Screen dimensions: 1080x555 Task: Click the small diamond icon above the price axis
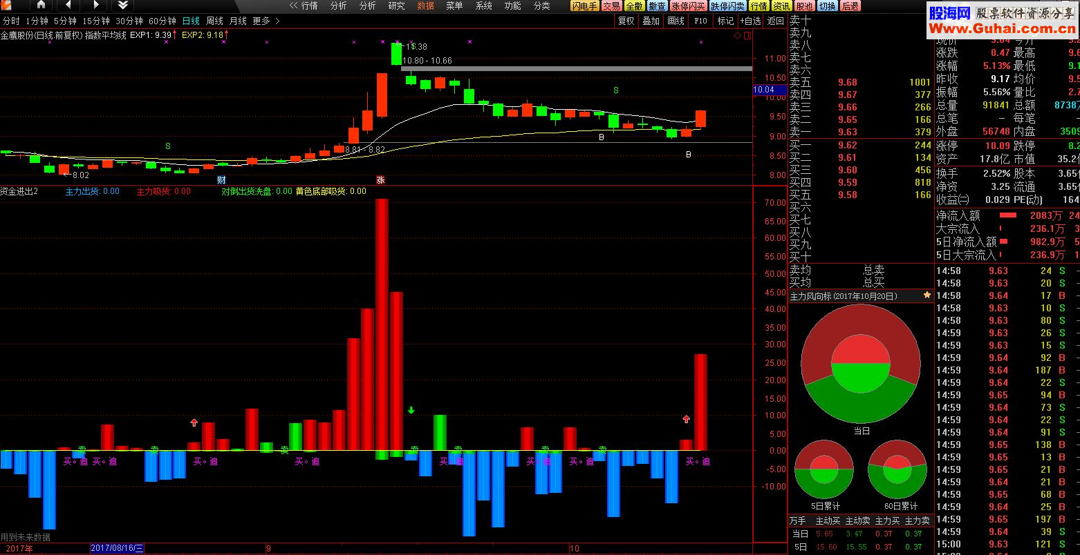coord(737,35)
